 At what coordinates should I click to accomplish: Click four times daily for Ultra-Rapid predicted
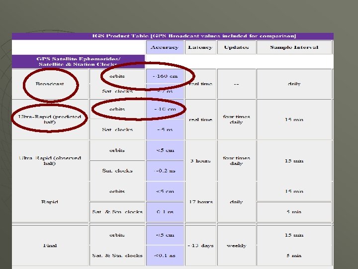(237, 120)
